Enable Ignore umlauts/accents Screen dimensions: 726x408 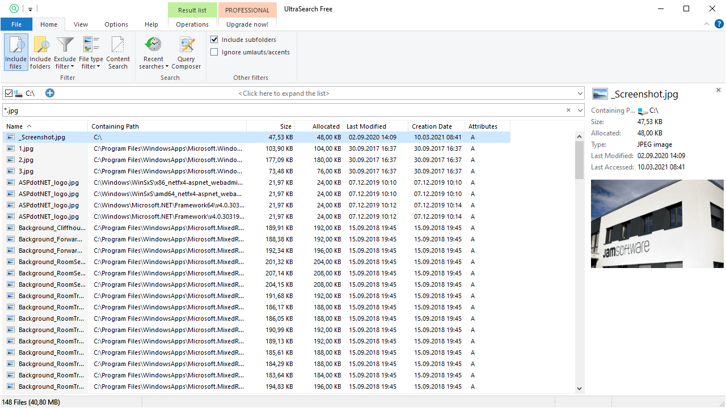pyautogui.click(x=214, y=52)
